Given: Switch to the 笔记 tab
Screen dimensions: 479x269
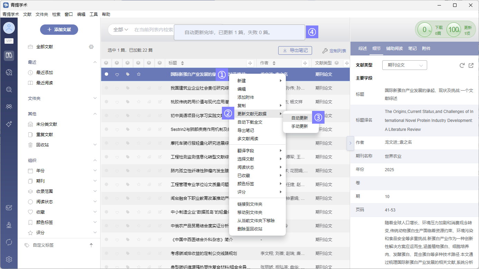Looking at the screenshot, I should 412,49.
